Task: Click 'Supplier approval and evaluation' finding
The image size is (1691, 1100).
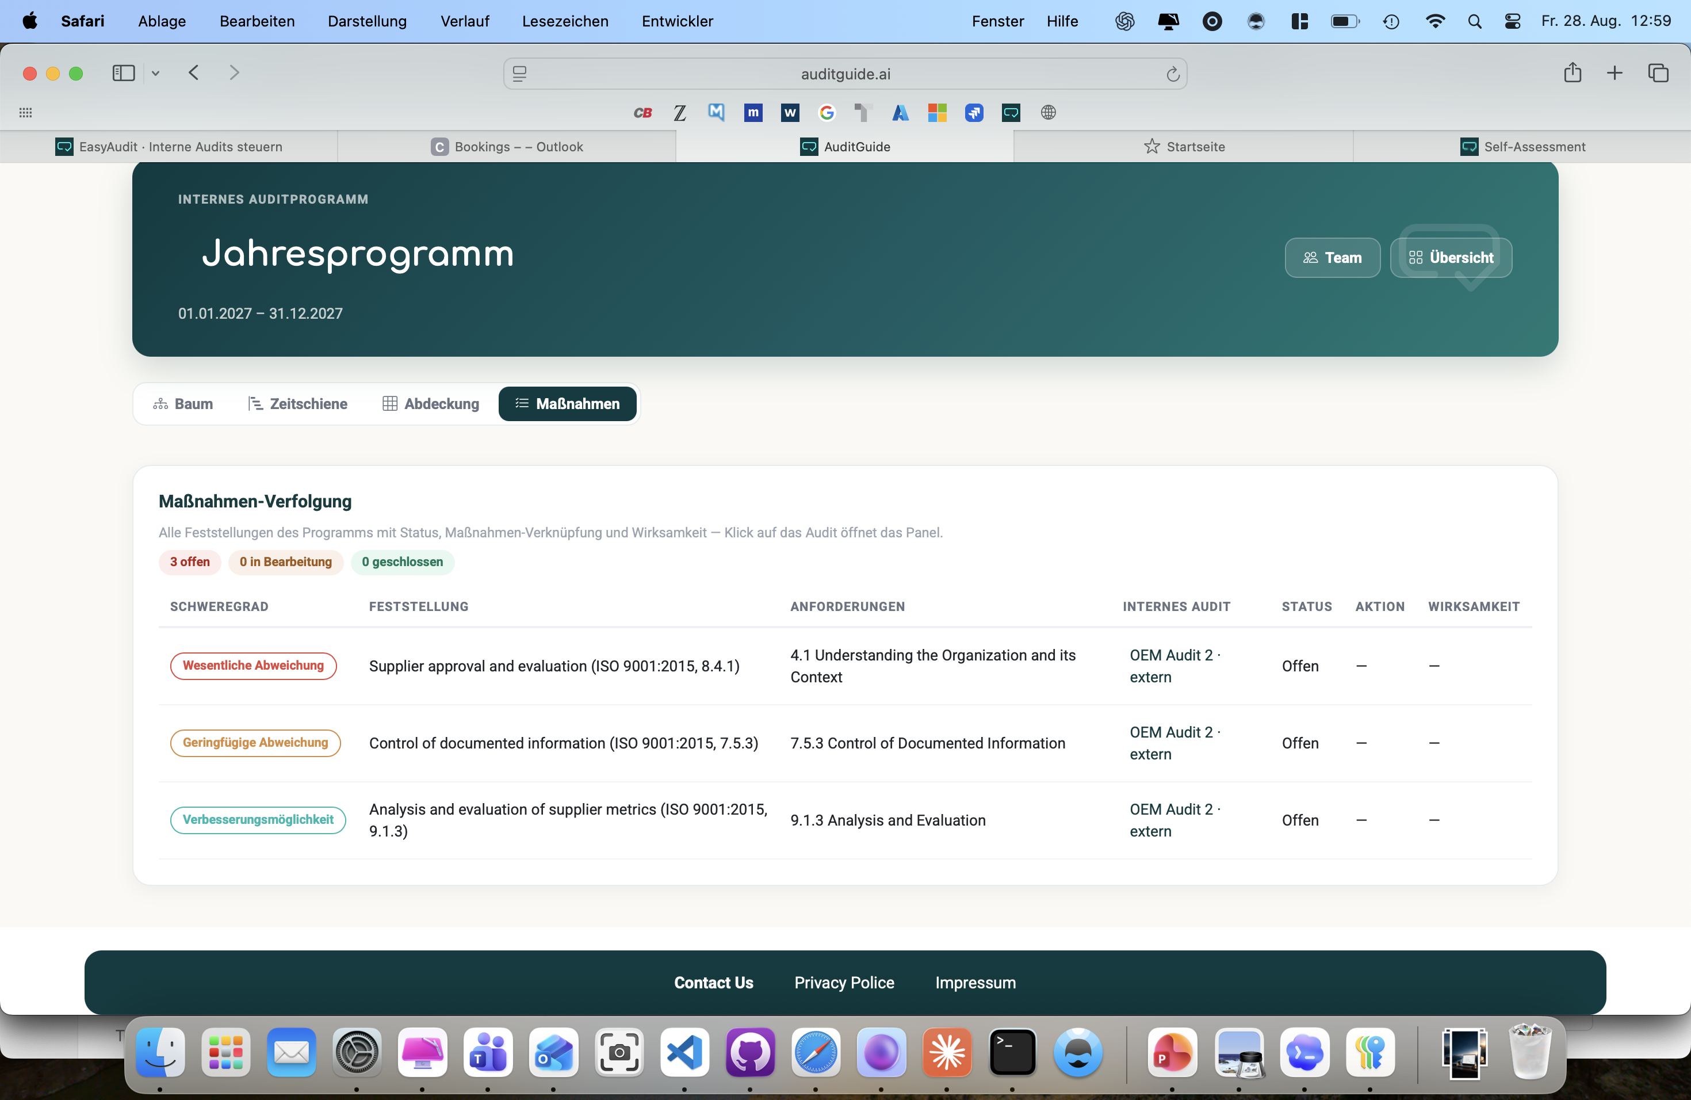Action: point(554,666)
